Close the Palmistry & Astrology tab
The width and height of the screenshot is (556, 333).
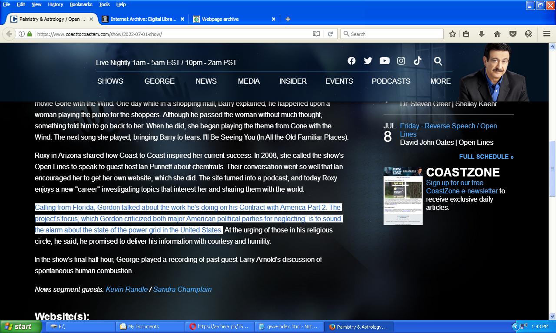coord(91,19)
